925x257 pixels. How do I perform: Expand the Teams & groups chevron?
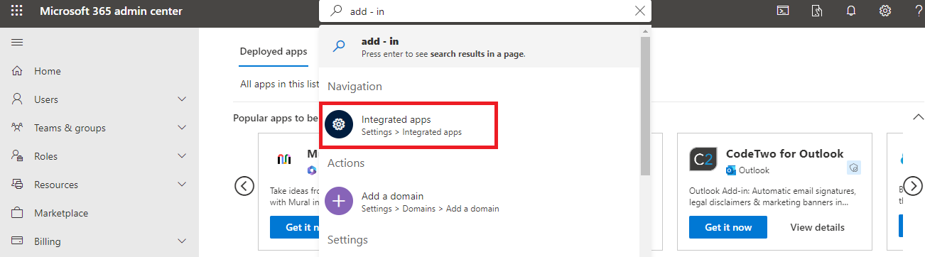pos(182,128)
